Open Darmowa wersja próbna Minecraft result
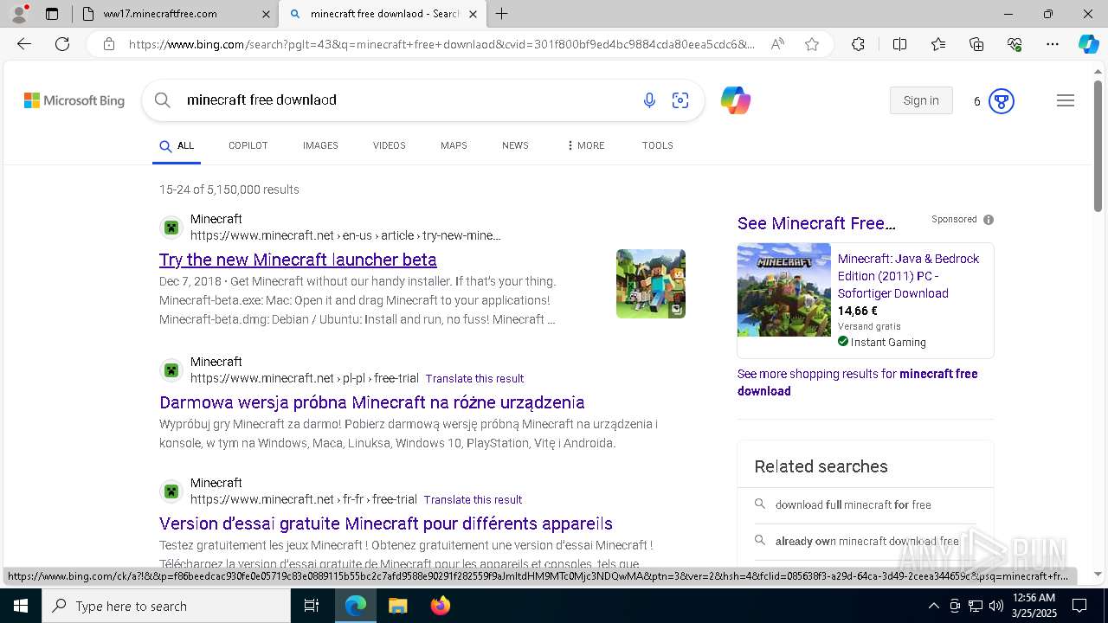1108x623 pixels. click(x=372, y=402)
